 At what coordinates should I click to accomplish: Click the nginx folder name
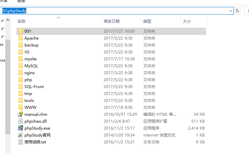(x=29, y=73)
